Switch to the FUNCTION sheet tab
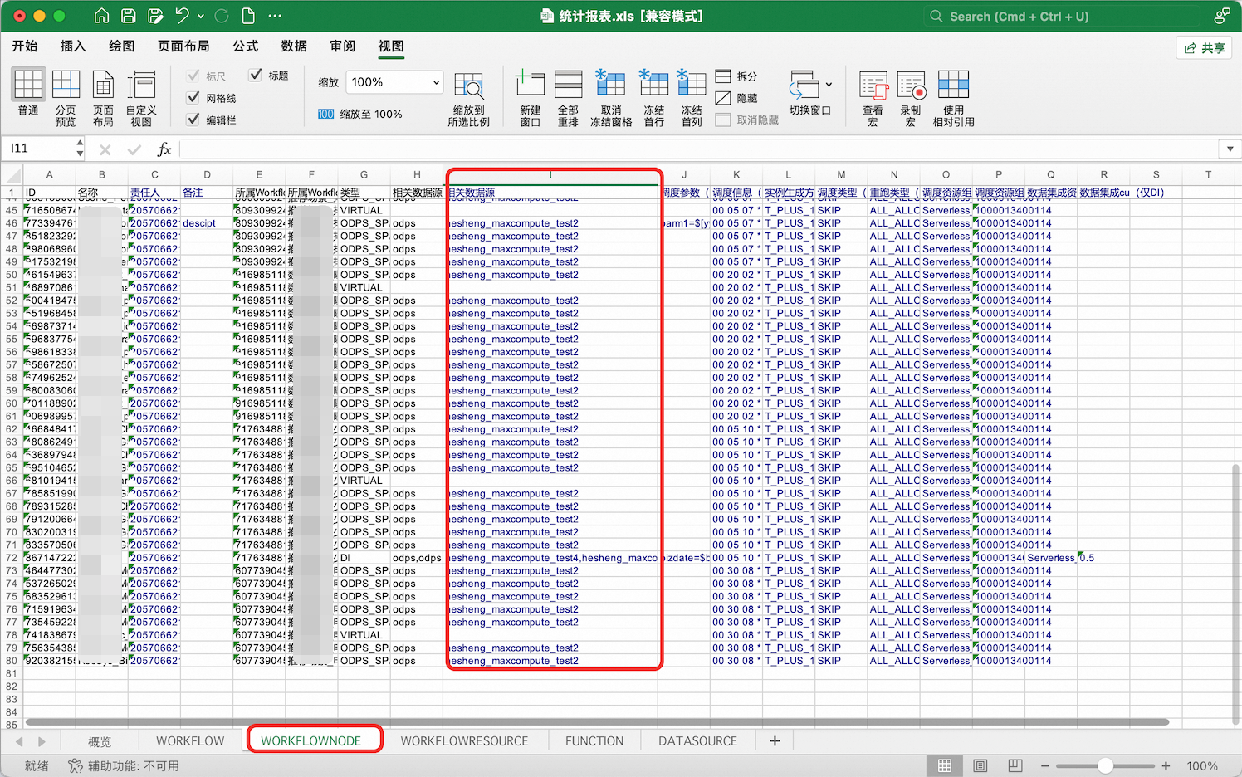This screenshot has height=777, width=1242. (x=594, y=741)
